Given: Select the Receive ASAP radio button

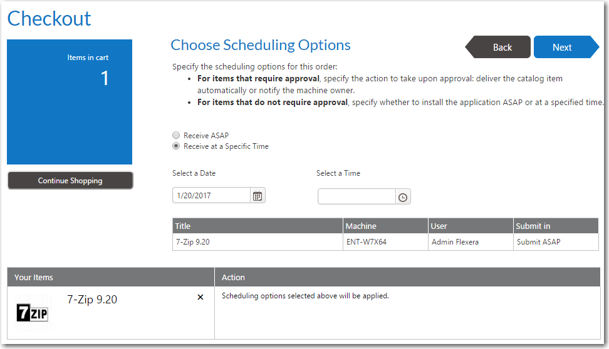Looking at the screenshot, I should 176,135.
